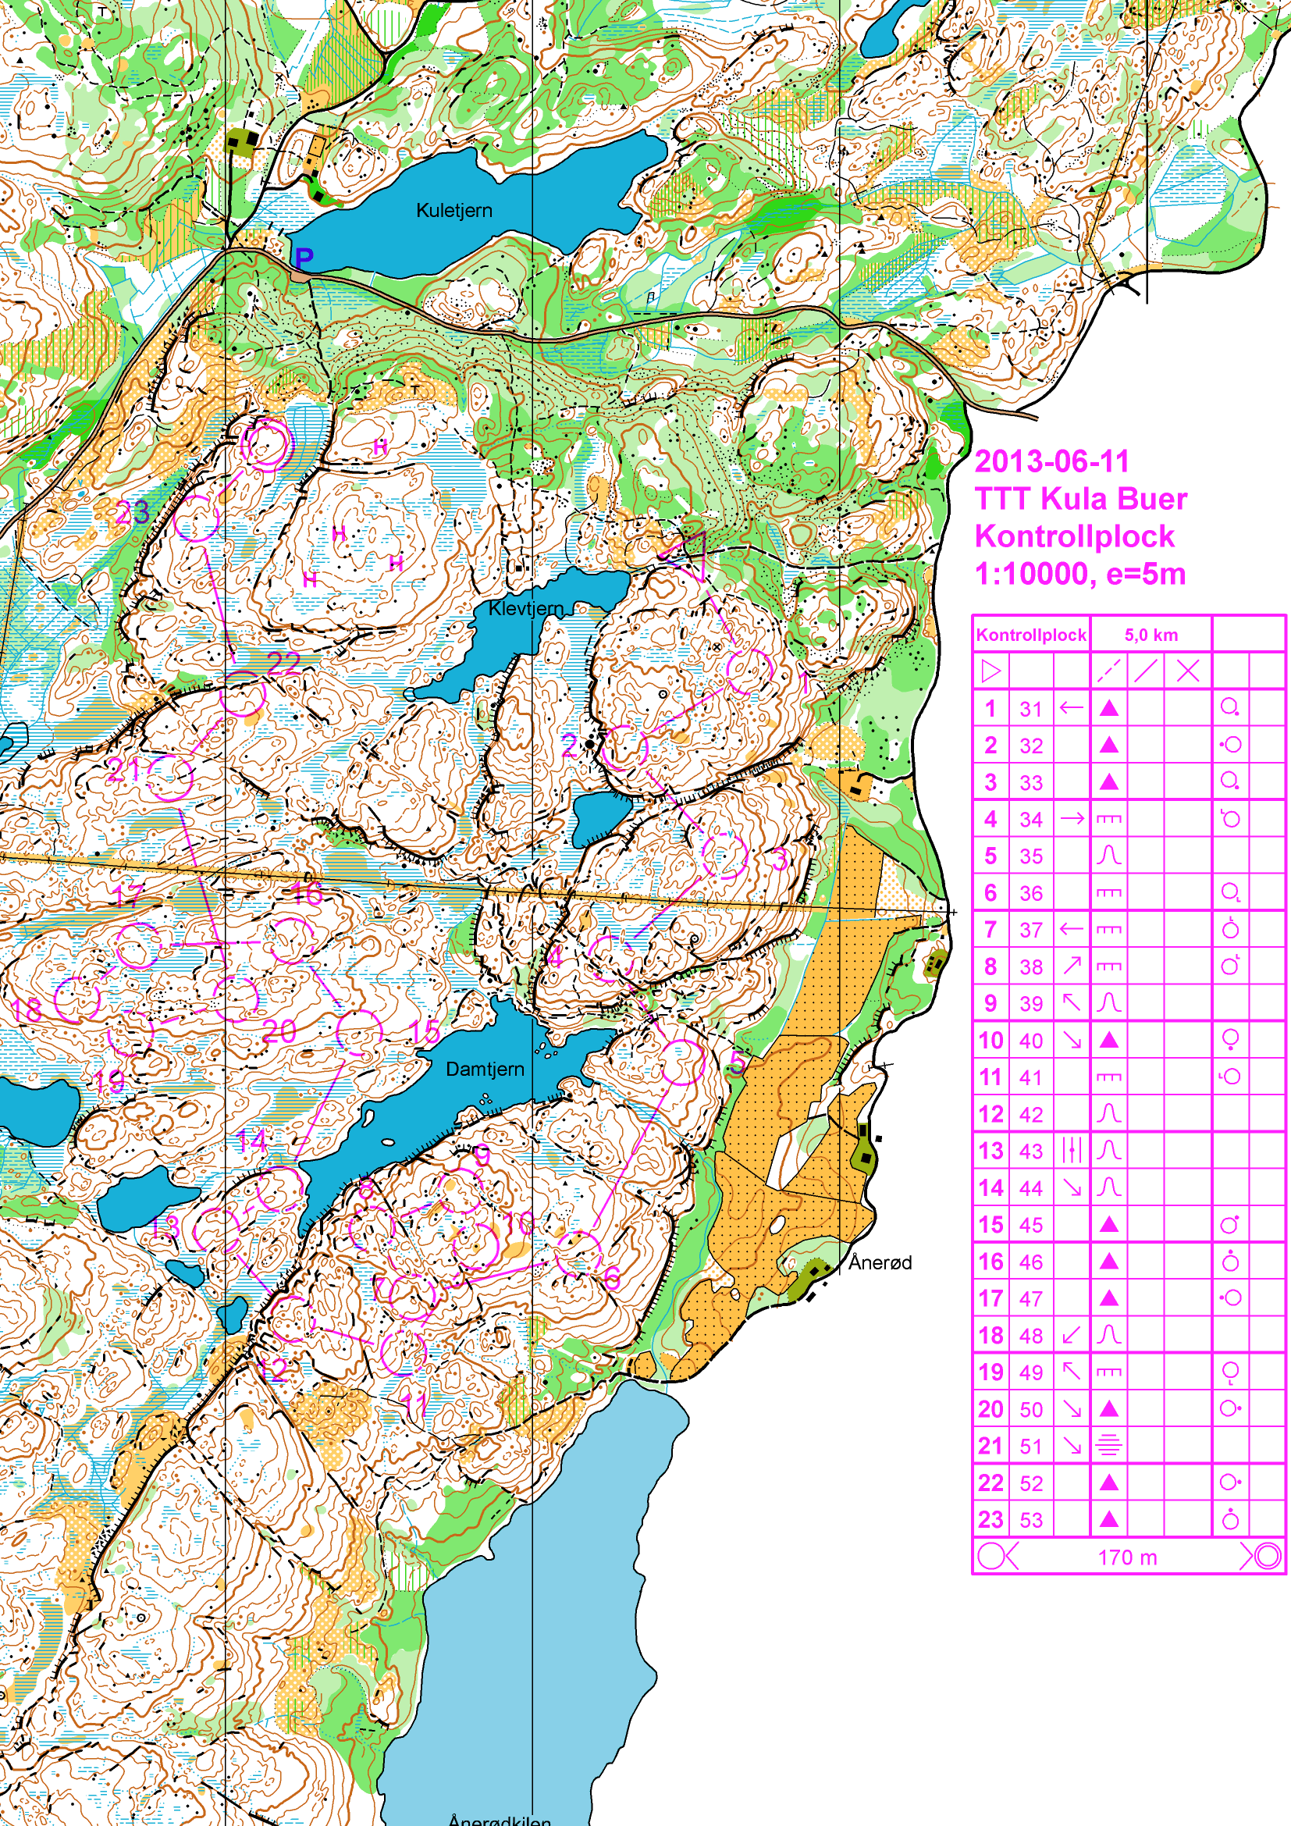Click row number '12' in the control sheet
The height and width of the screenshot is (1826, 1291).
(x=990, y=1113)
